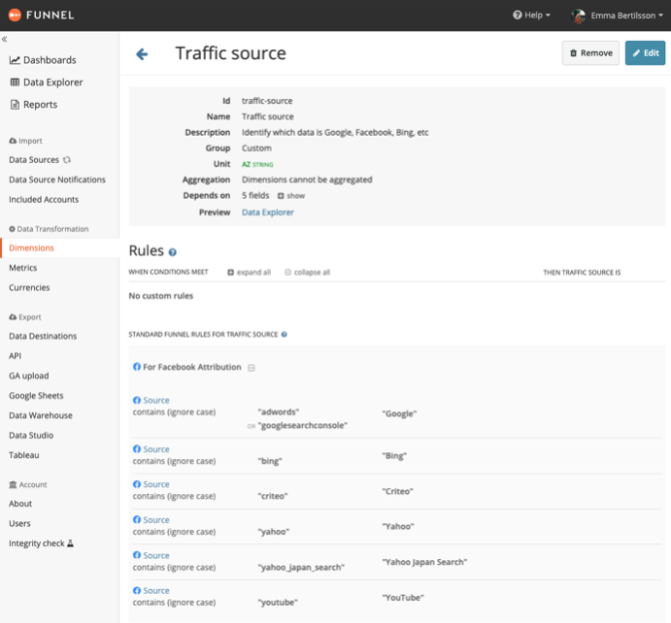The width and height of the screenshot is (671, 623).
Task: Open Integrity check page
Action: pyautogui.click(x=37, y=543)
